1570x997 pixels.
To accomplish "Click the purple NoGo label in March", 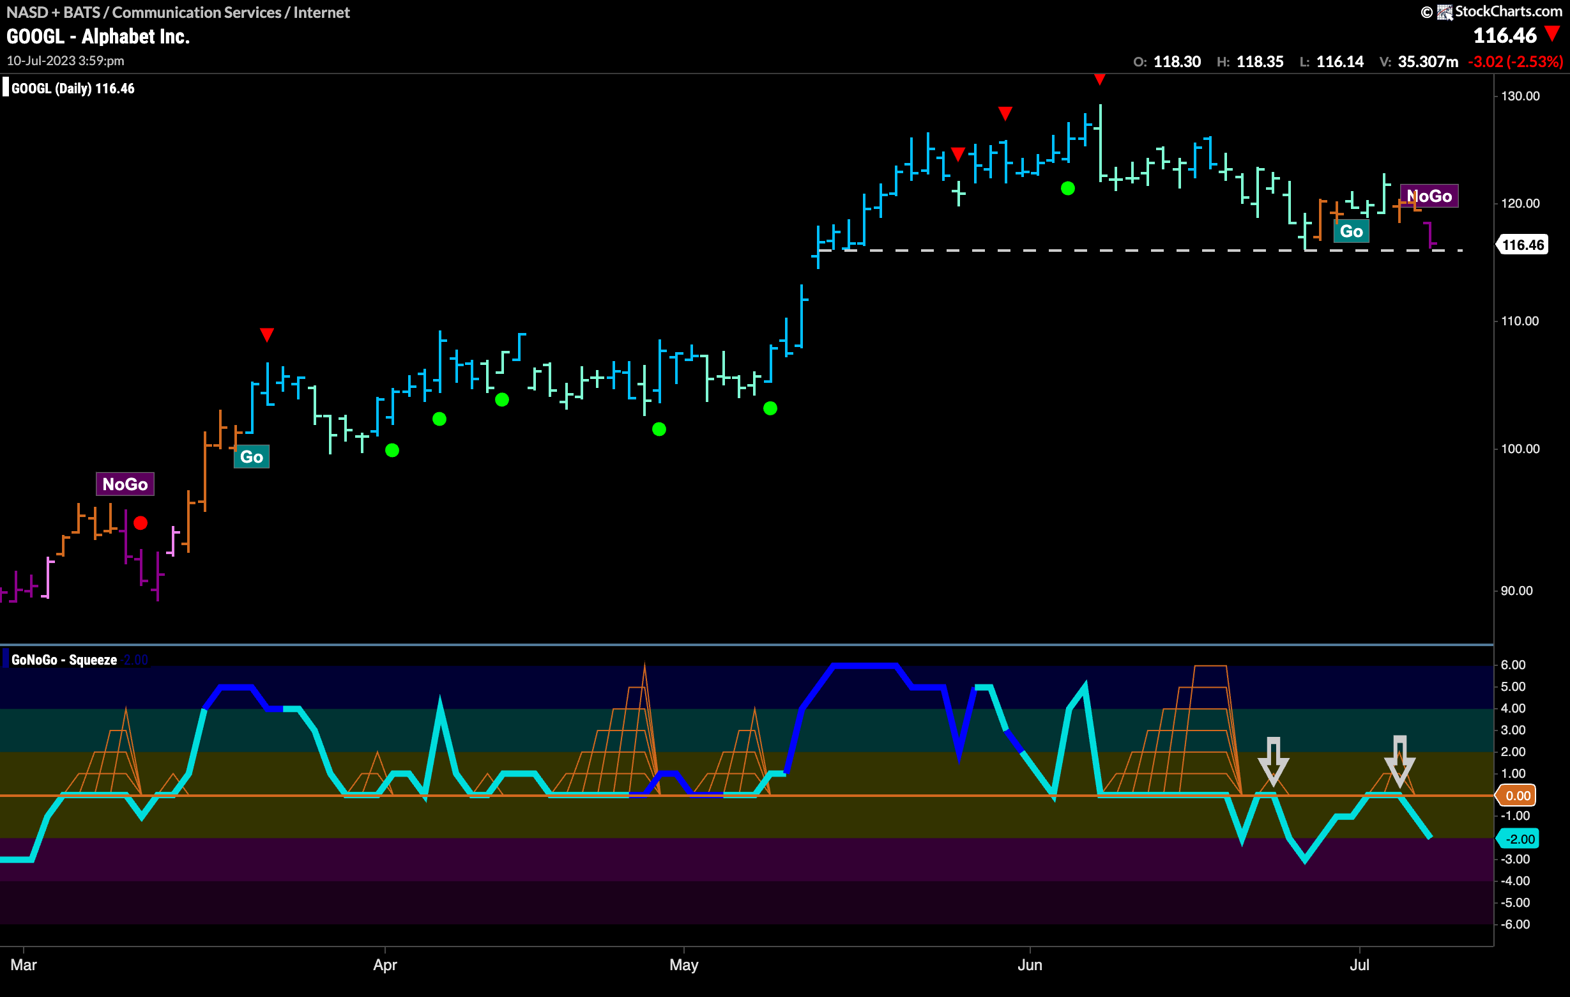I will pyautogui.click(x=125, y=484).
